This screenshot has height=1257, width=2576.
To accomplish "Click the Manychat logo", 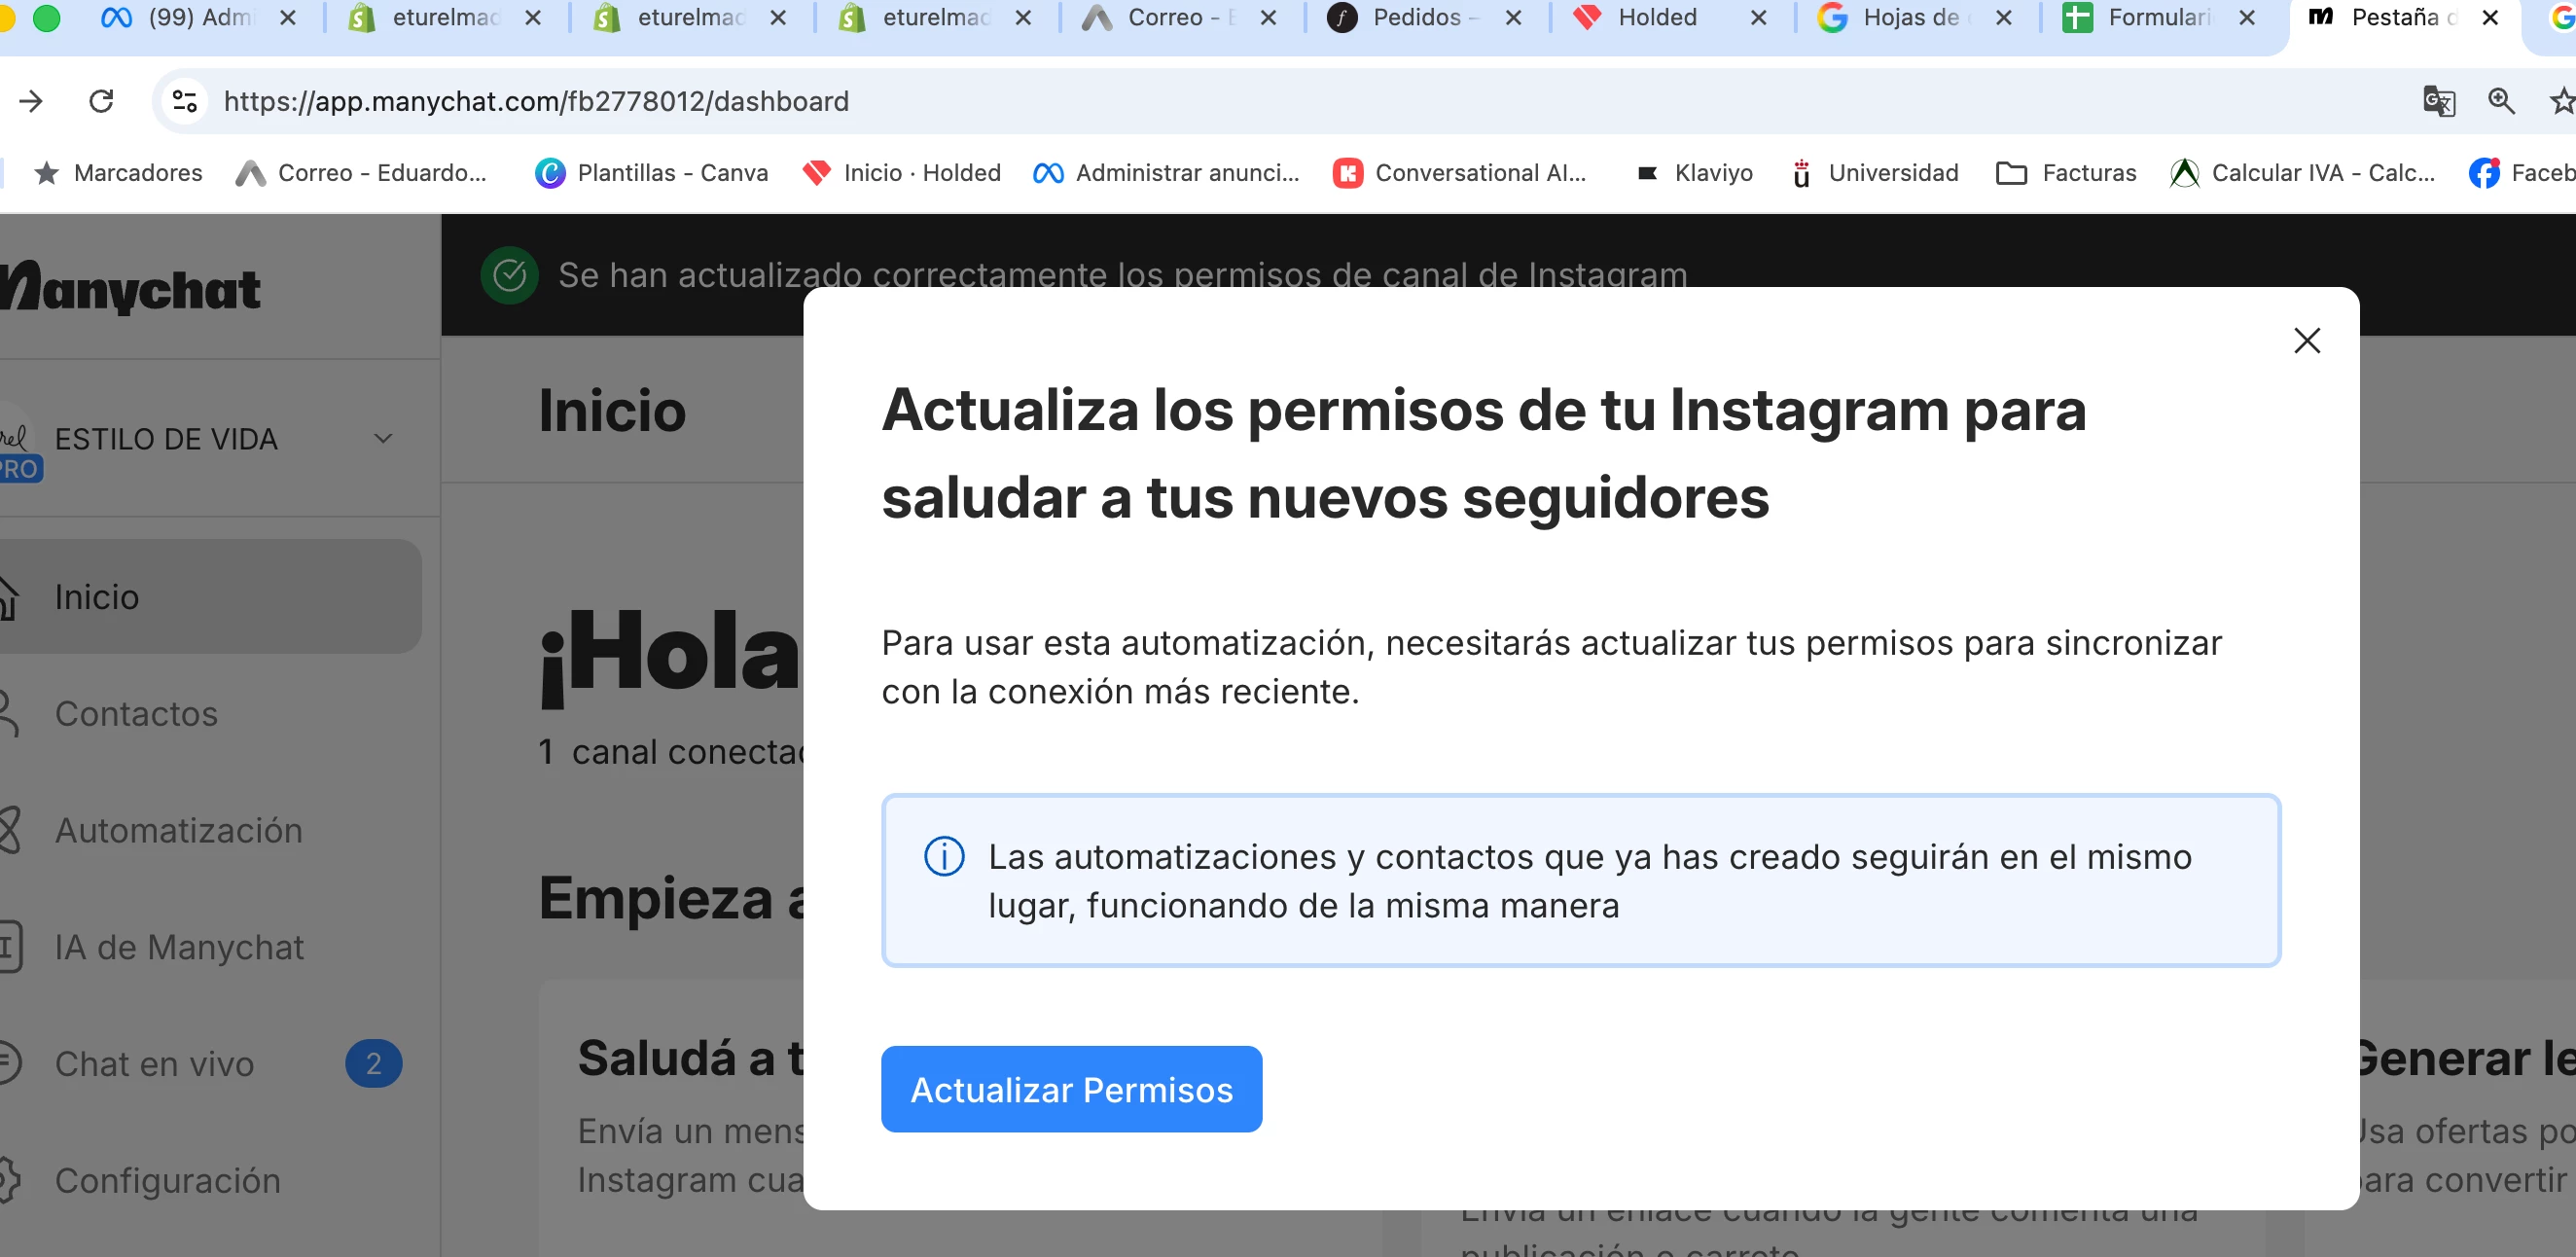I will pyautogui.click(x=130, y=290).
